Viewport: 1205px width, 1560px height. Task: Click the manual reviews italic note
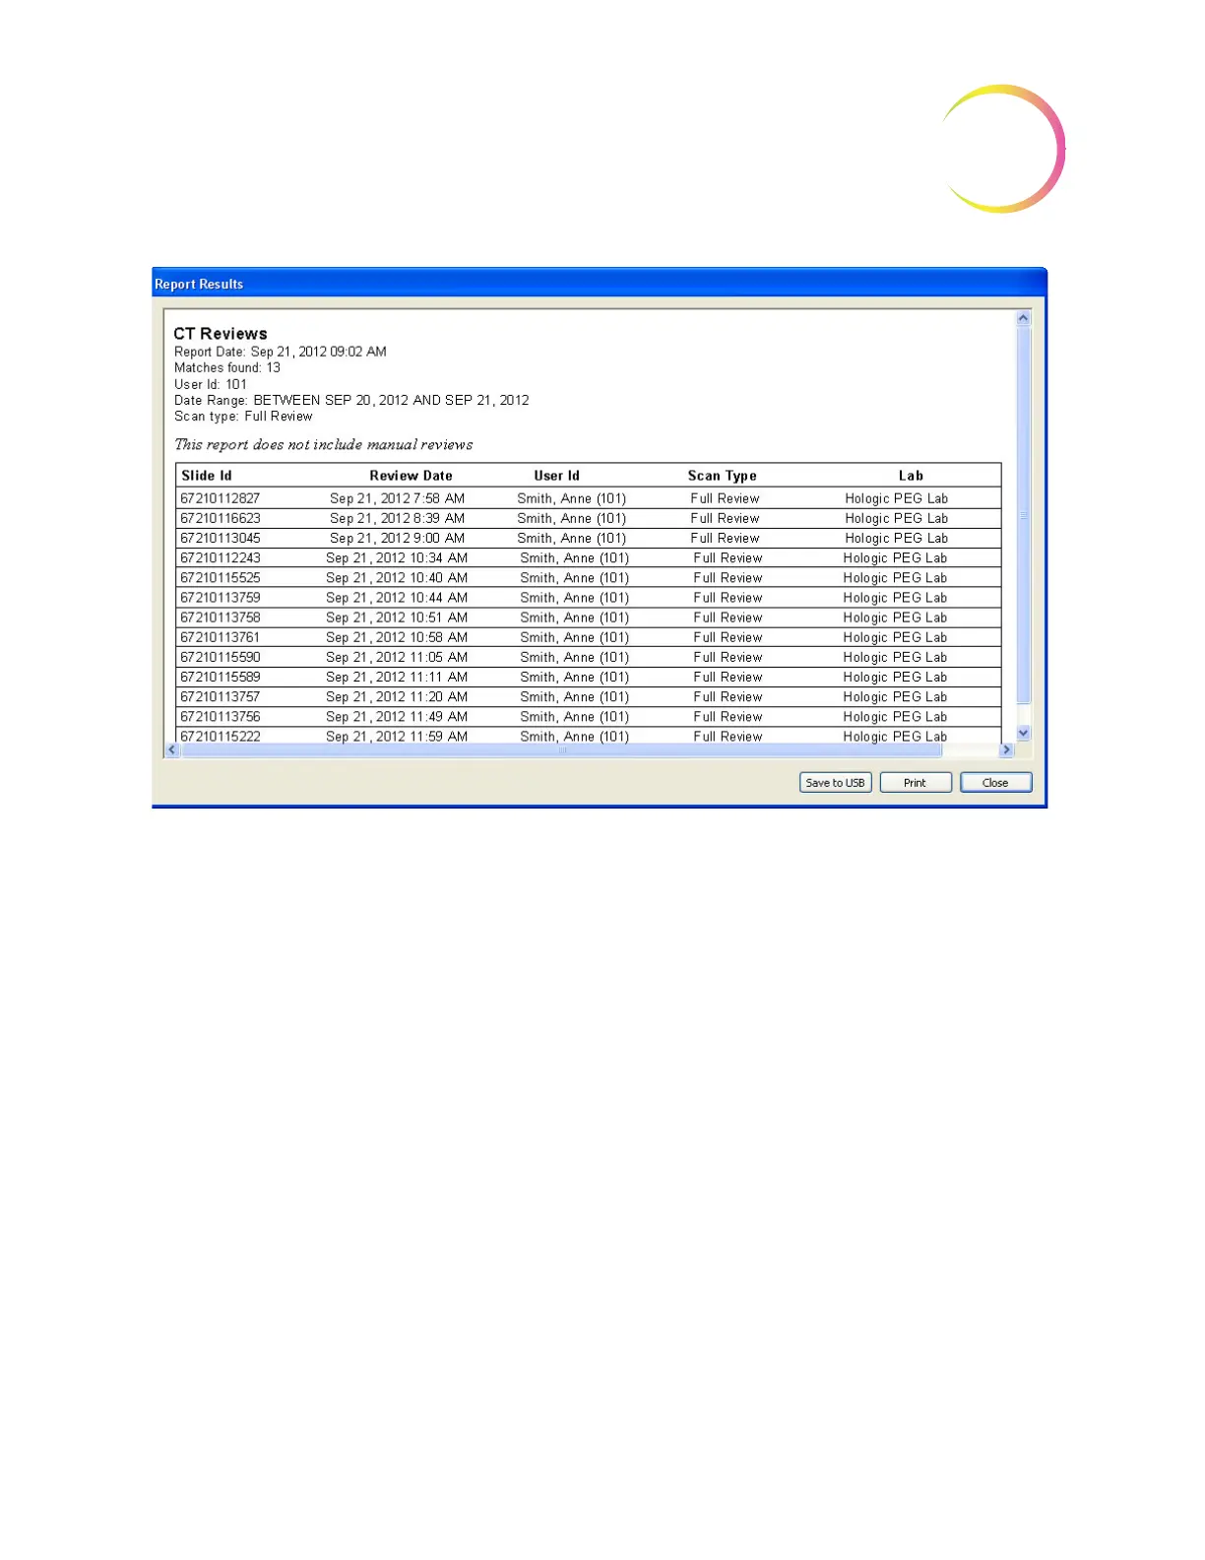click(323, 444)
